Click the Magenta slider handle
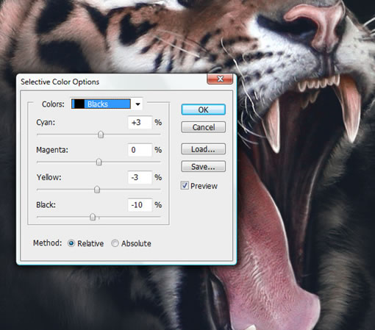375x330 pixels. point(99,162)
